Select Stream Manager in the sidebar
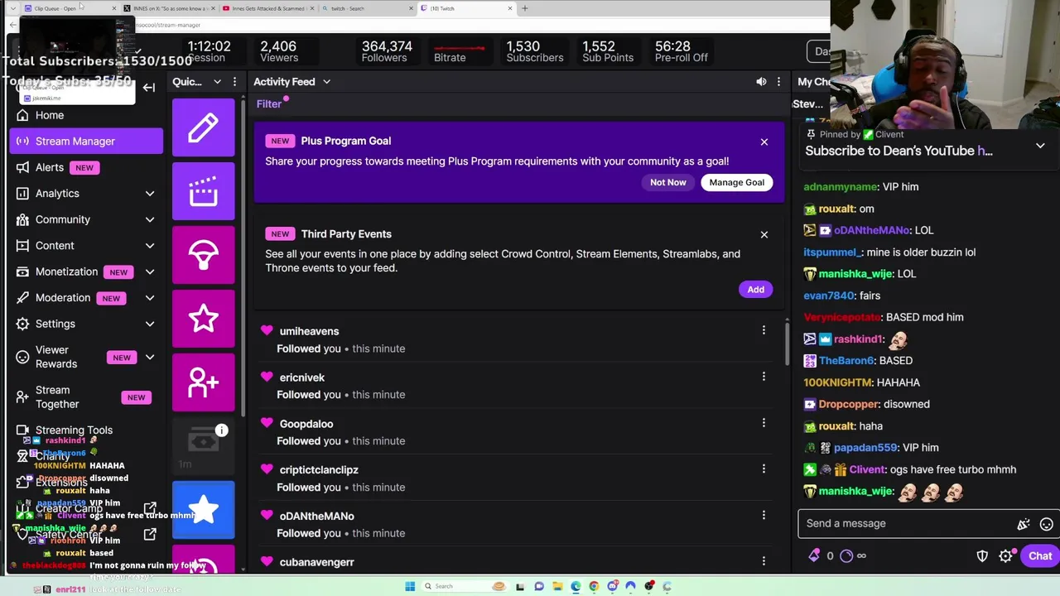 [x=86, y=141]
